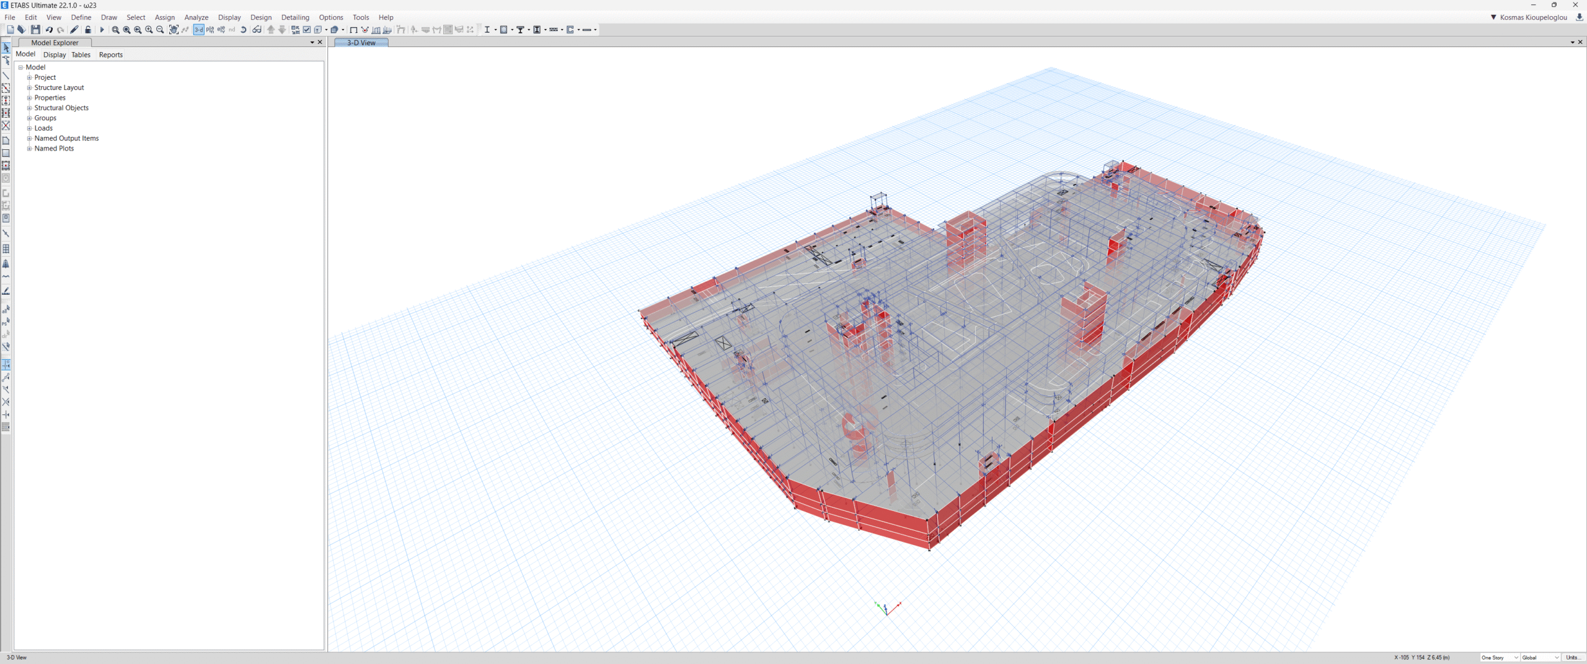Switch to Plan view via Pln icon
This screenshot has width=1587, height=664.
pyautogui.click(x=210, y=30)
